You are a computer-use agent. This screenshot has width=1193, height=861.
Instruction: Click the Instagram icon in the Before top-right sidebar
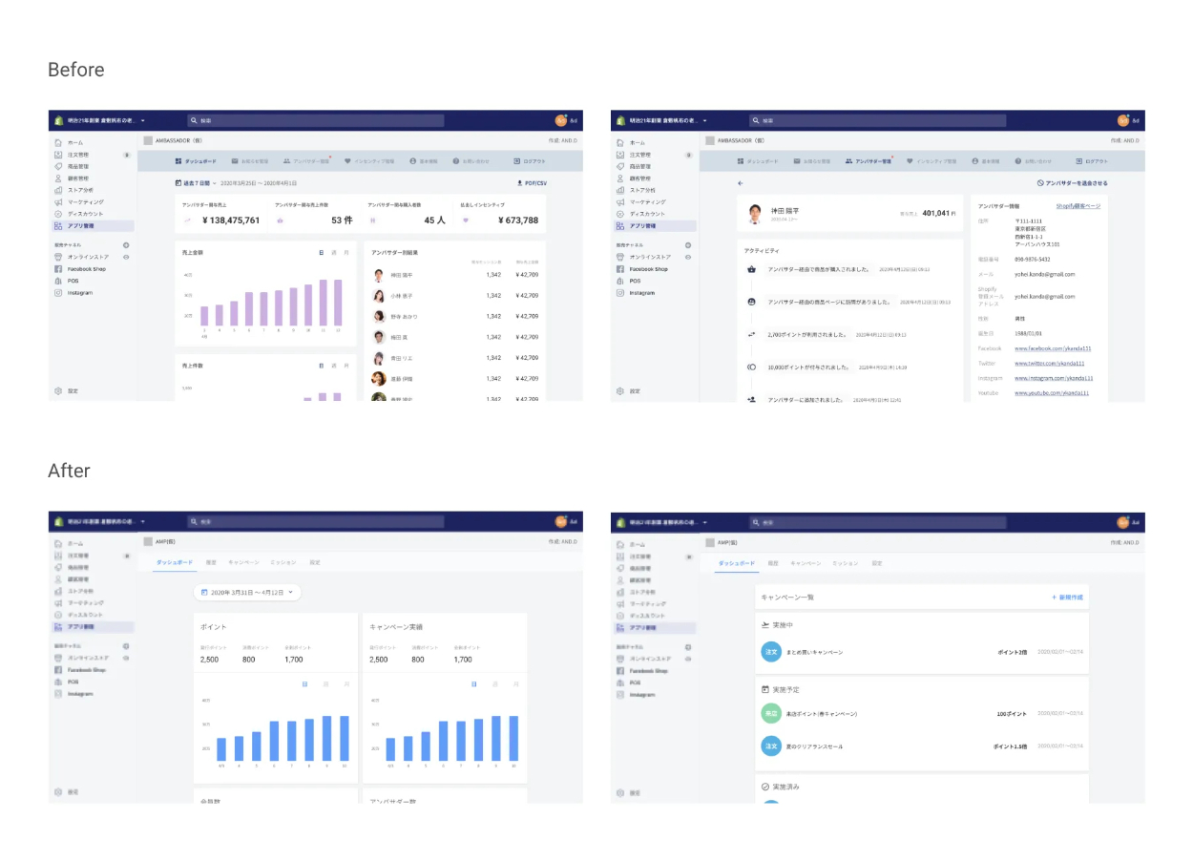pyautogui.click(x=620, y=293)
